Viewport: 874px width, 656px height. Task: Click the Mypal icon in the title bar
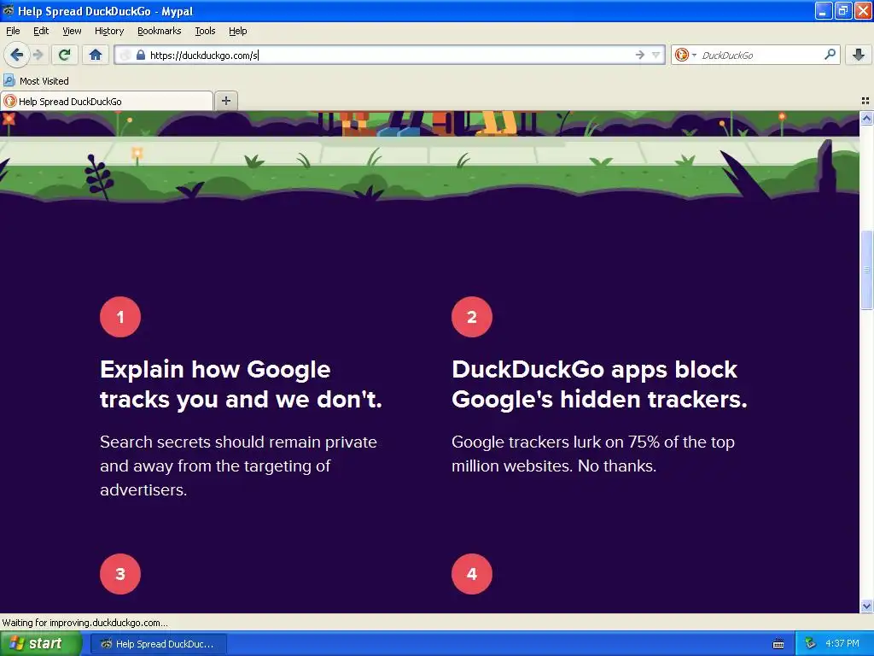(x=9, y=10)
